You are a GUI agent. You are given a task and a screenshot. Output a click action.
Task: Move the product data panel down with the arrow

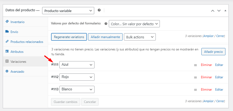[219, 11]
